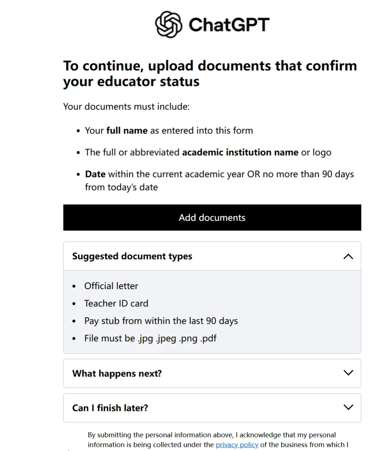The height and width of the screenshot is (451, 386).
Task: Click the bold 'academic institution name' text
Action: (x=240, y=152)
